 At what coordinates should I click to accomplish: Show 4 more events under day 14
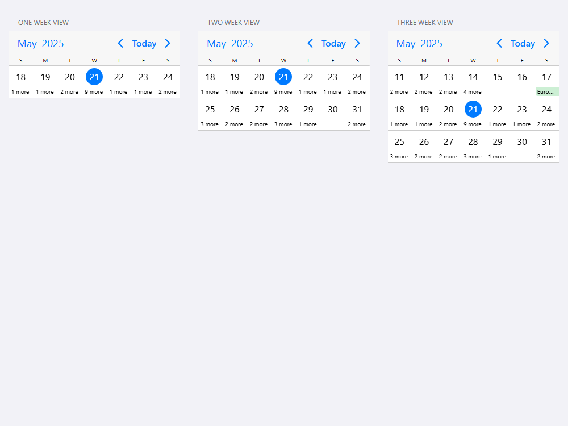[x=473, y=92]
